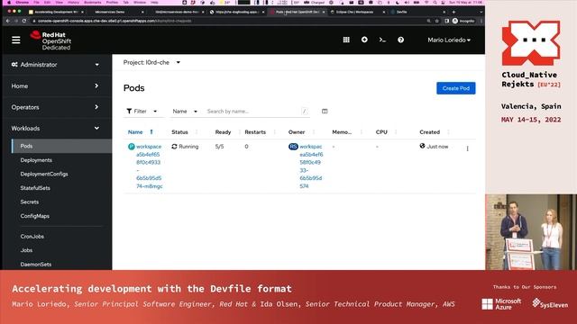Sort pods by CPU column
This screenshot has width=577, height=324.
(381, 132)
